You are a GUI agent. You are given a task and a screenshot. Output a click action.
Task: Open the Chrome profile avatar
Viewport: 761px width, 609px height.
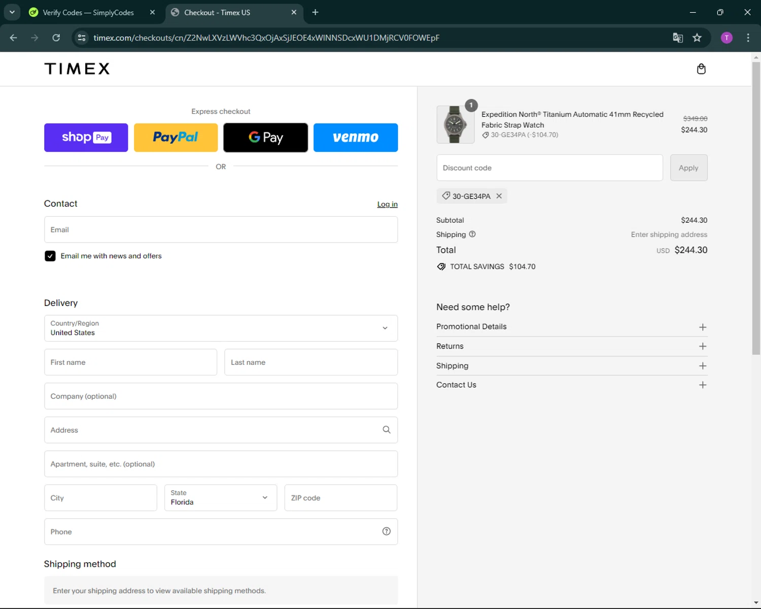[x=727, y=38]
